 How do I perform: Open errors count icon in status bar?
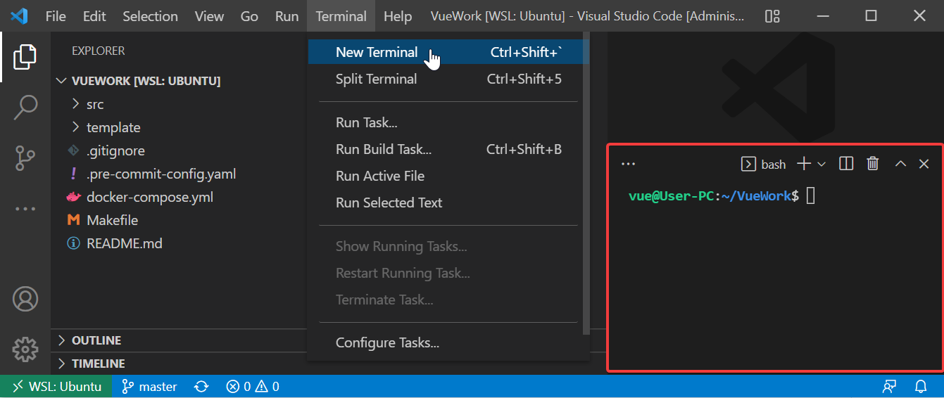coord(232,387)
